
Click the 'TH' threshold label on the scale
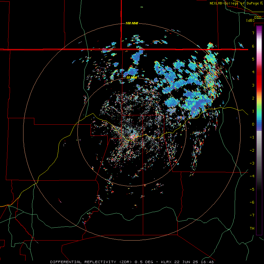click(x=252, y=229)
